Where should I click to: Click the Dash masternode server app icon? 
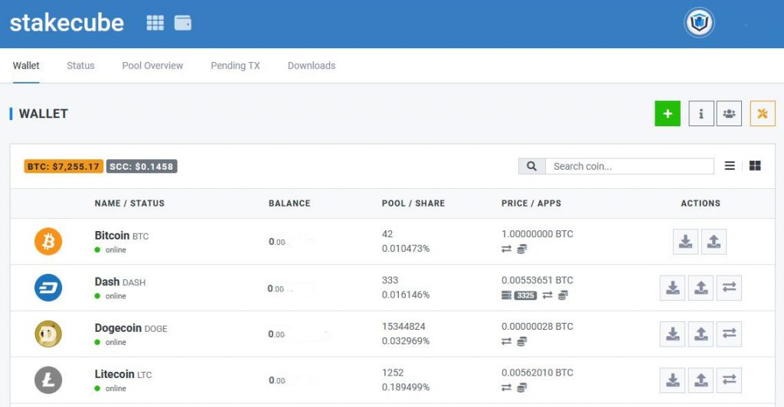pyautogui.click(x=507, y=295)
